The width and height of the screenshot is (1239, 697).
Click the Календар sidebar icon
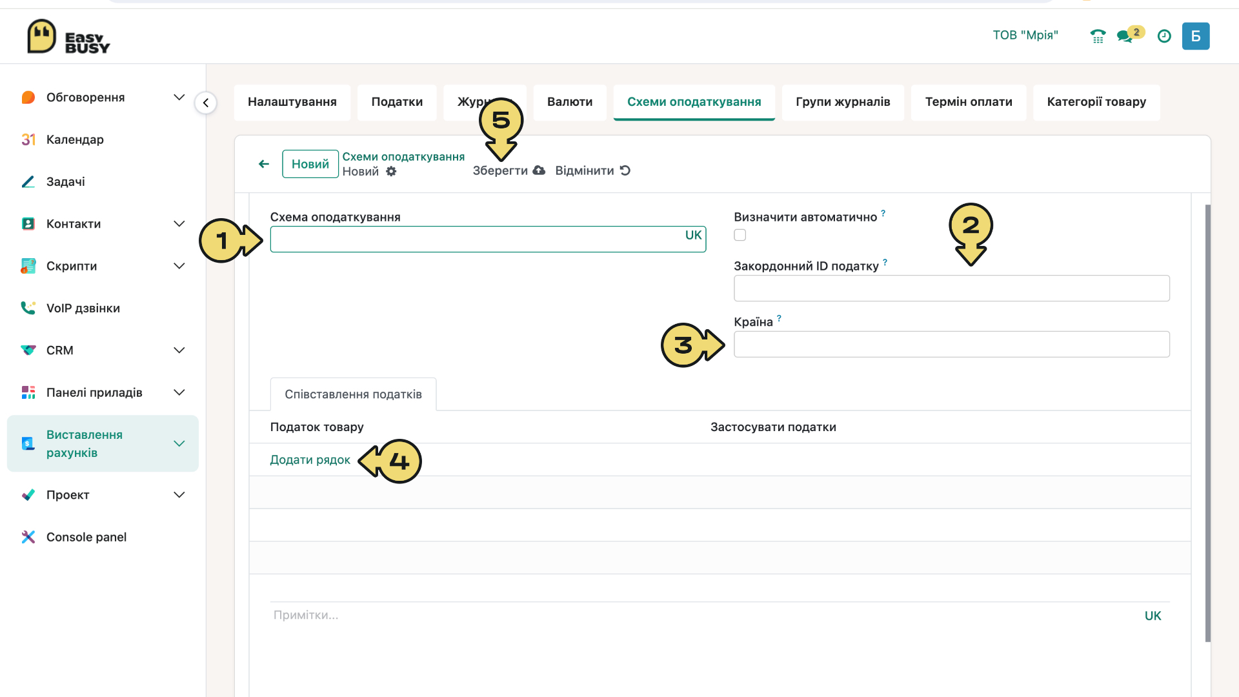click(28, 139)
